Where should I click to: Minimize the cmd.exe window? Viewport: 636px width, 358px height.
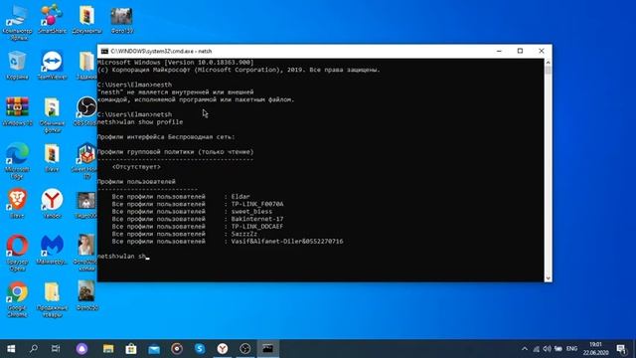[x=499, y=51]
